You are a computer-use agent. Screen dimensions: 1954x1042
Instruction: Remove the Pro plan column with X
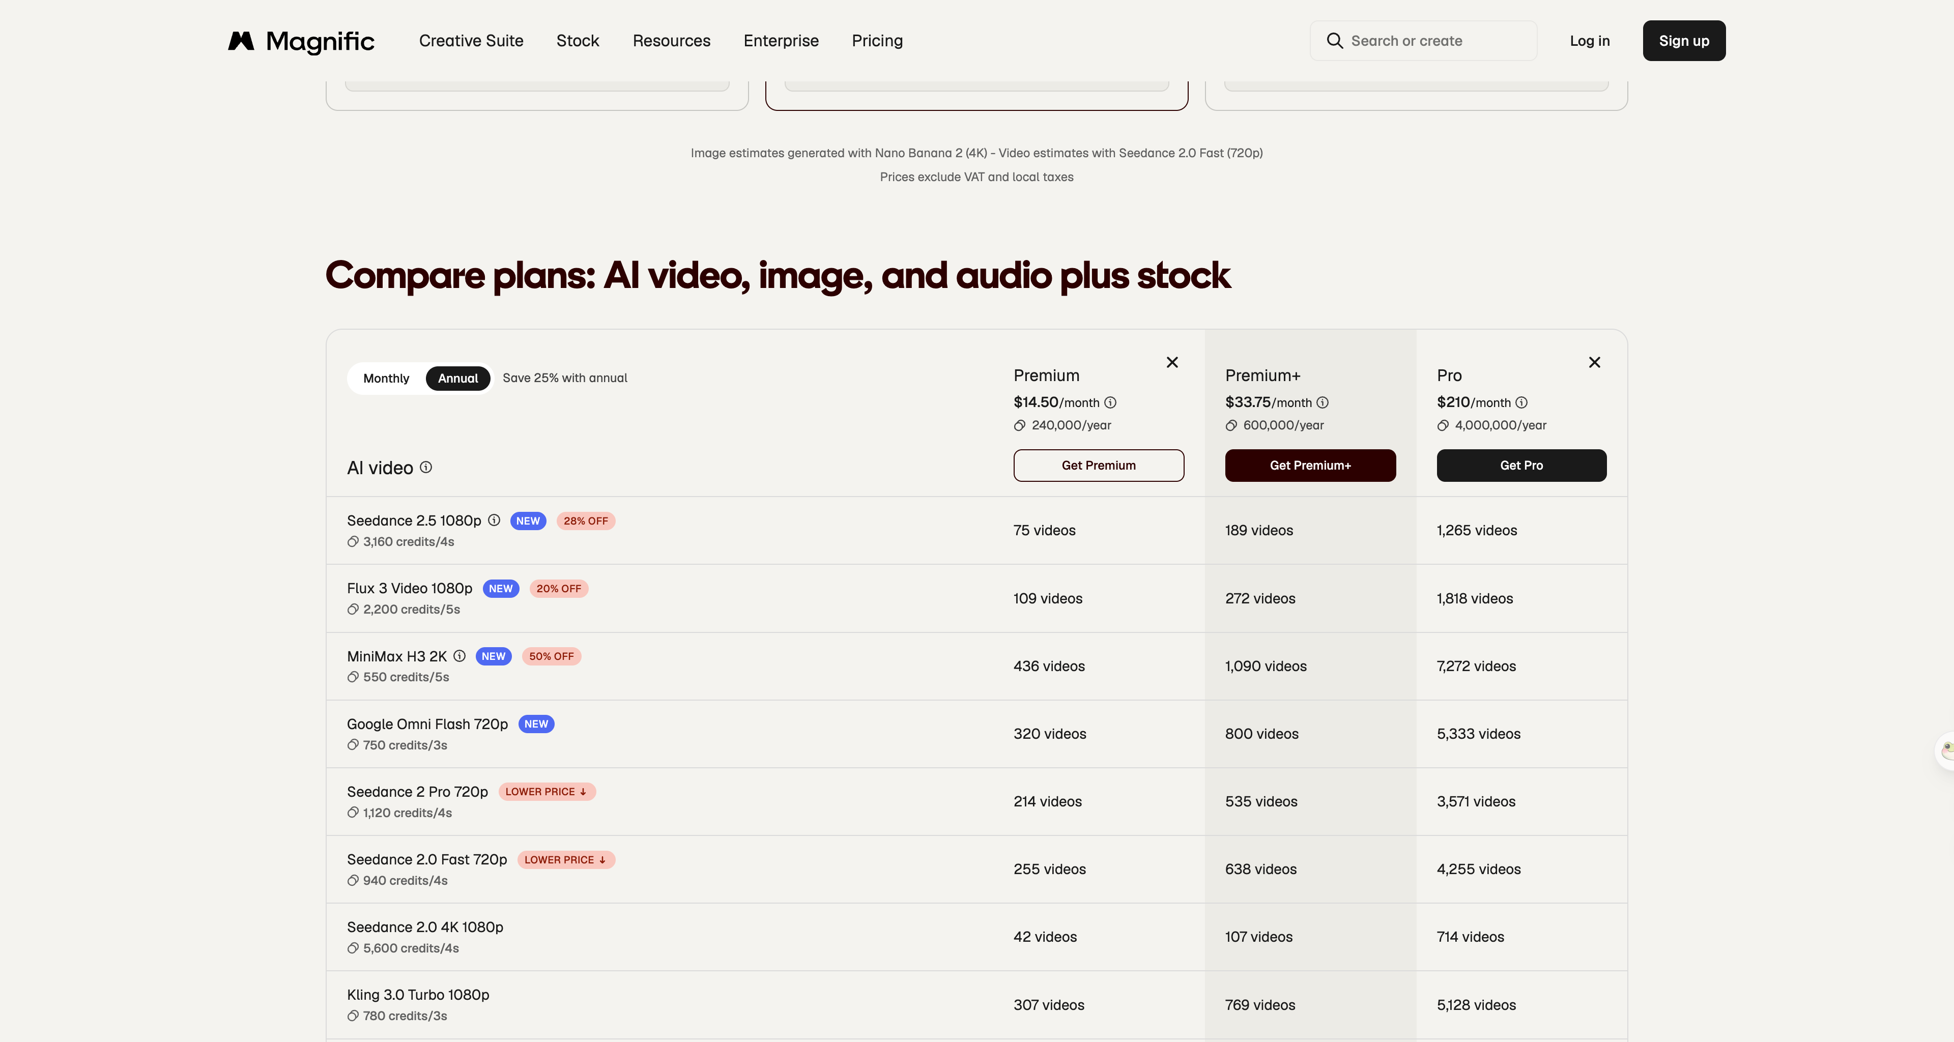pyautogui.click(x=1594, y=362)
